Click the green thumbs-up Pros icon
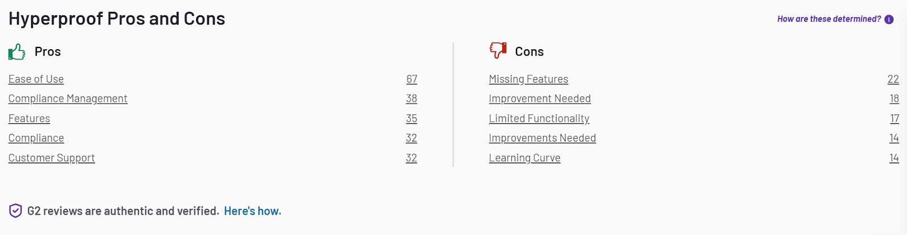Screen dimensions: 907x235 click(17, 52)
